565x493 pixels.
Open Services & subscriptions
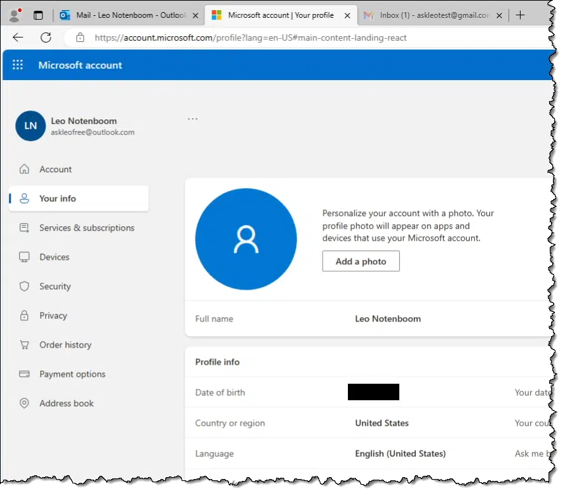tap(79, 227)
